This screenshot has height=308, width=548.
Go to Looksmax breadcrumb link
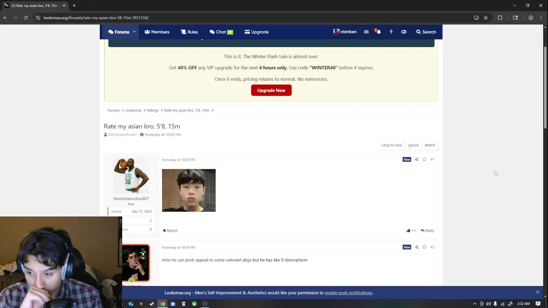pyautogui.click(x=133, y=110)
